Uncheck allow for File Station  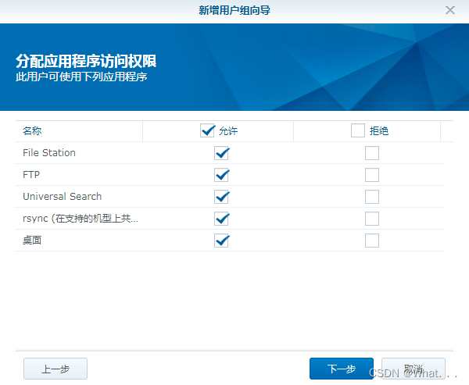pyautogui.click(x=222, y=153)
